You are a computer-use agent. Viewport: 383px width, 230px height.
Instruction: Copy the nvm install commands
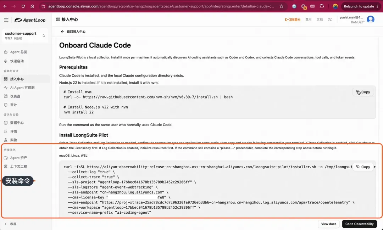363,92
